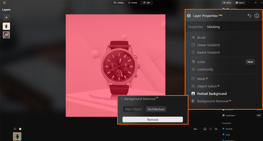Viewport: 263px width, 141px height.
Task: Open the Layer Properties info icon
Action: pos(257,16)
